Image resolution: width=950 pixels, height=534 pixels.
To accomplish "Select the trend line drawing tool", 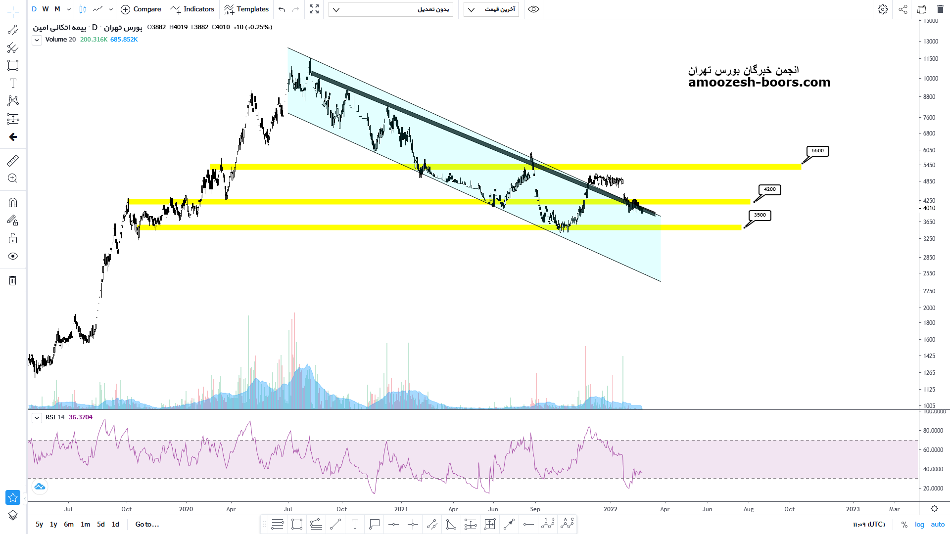I will 13,30.
